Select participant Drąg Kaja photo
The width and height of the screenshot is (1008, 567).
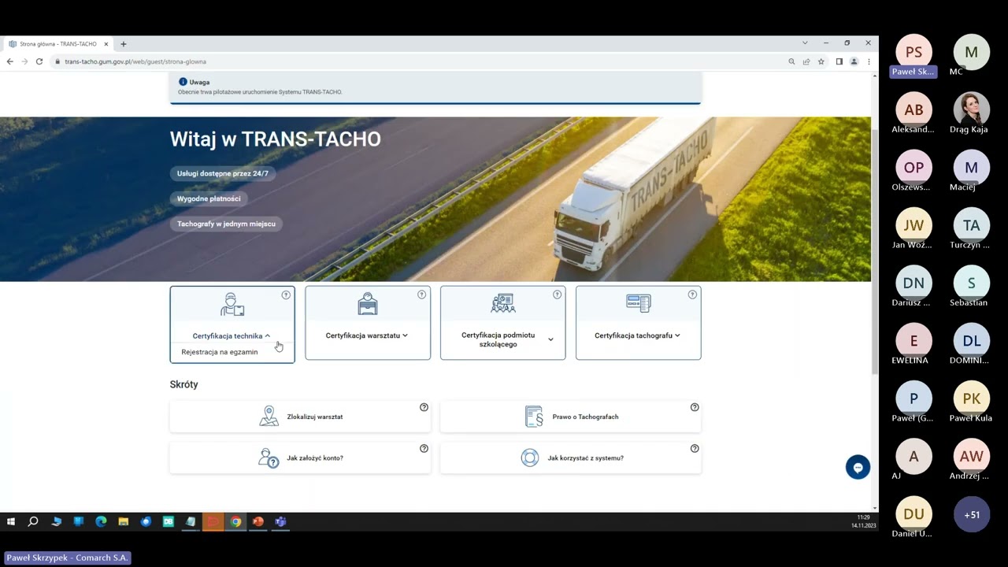pos(971,109)
